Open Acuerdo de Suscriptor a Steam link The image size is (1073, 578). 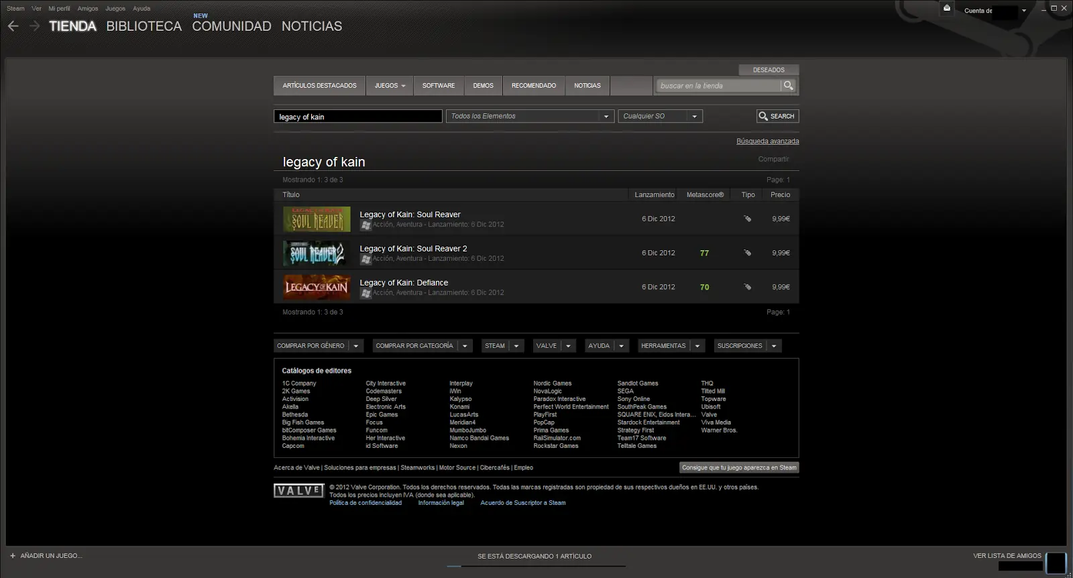[523, 503]
